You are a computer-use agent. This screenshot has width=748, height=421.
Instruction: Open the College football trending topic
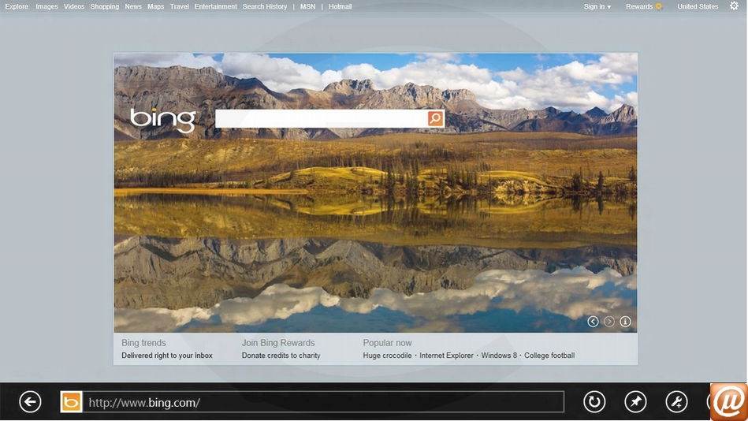point(549,356)
